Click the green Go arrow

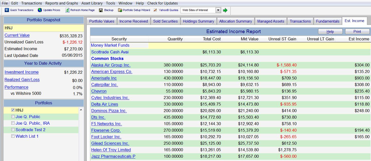pyautogui.click(x=225, y=10)
